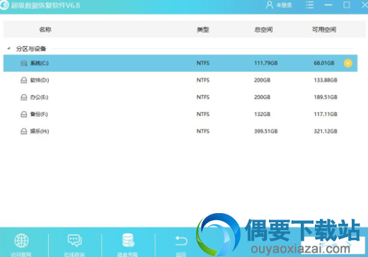The height and width of the screenshot is (257, 368).
Task: Toggle the yellow checkmark on 系统(C:) row
Action: (x=348, y=63)
